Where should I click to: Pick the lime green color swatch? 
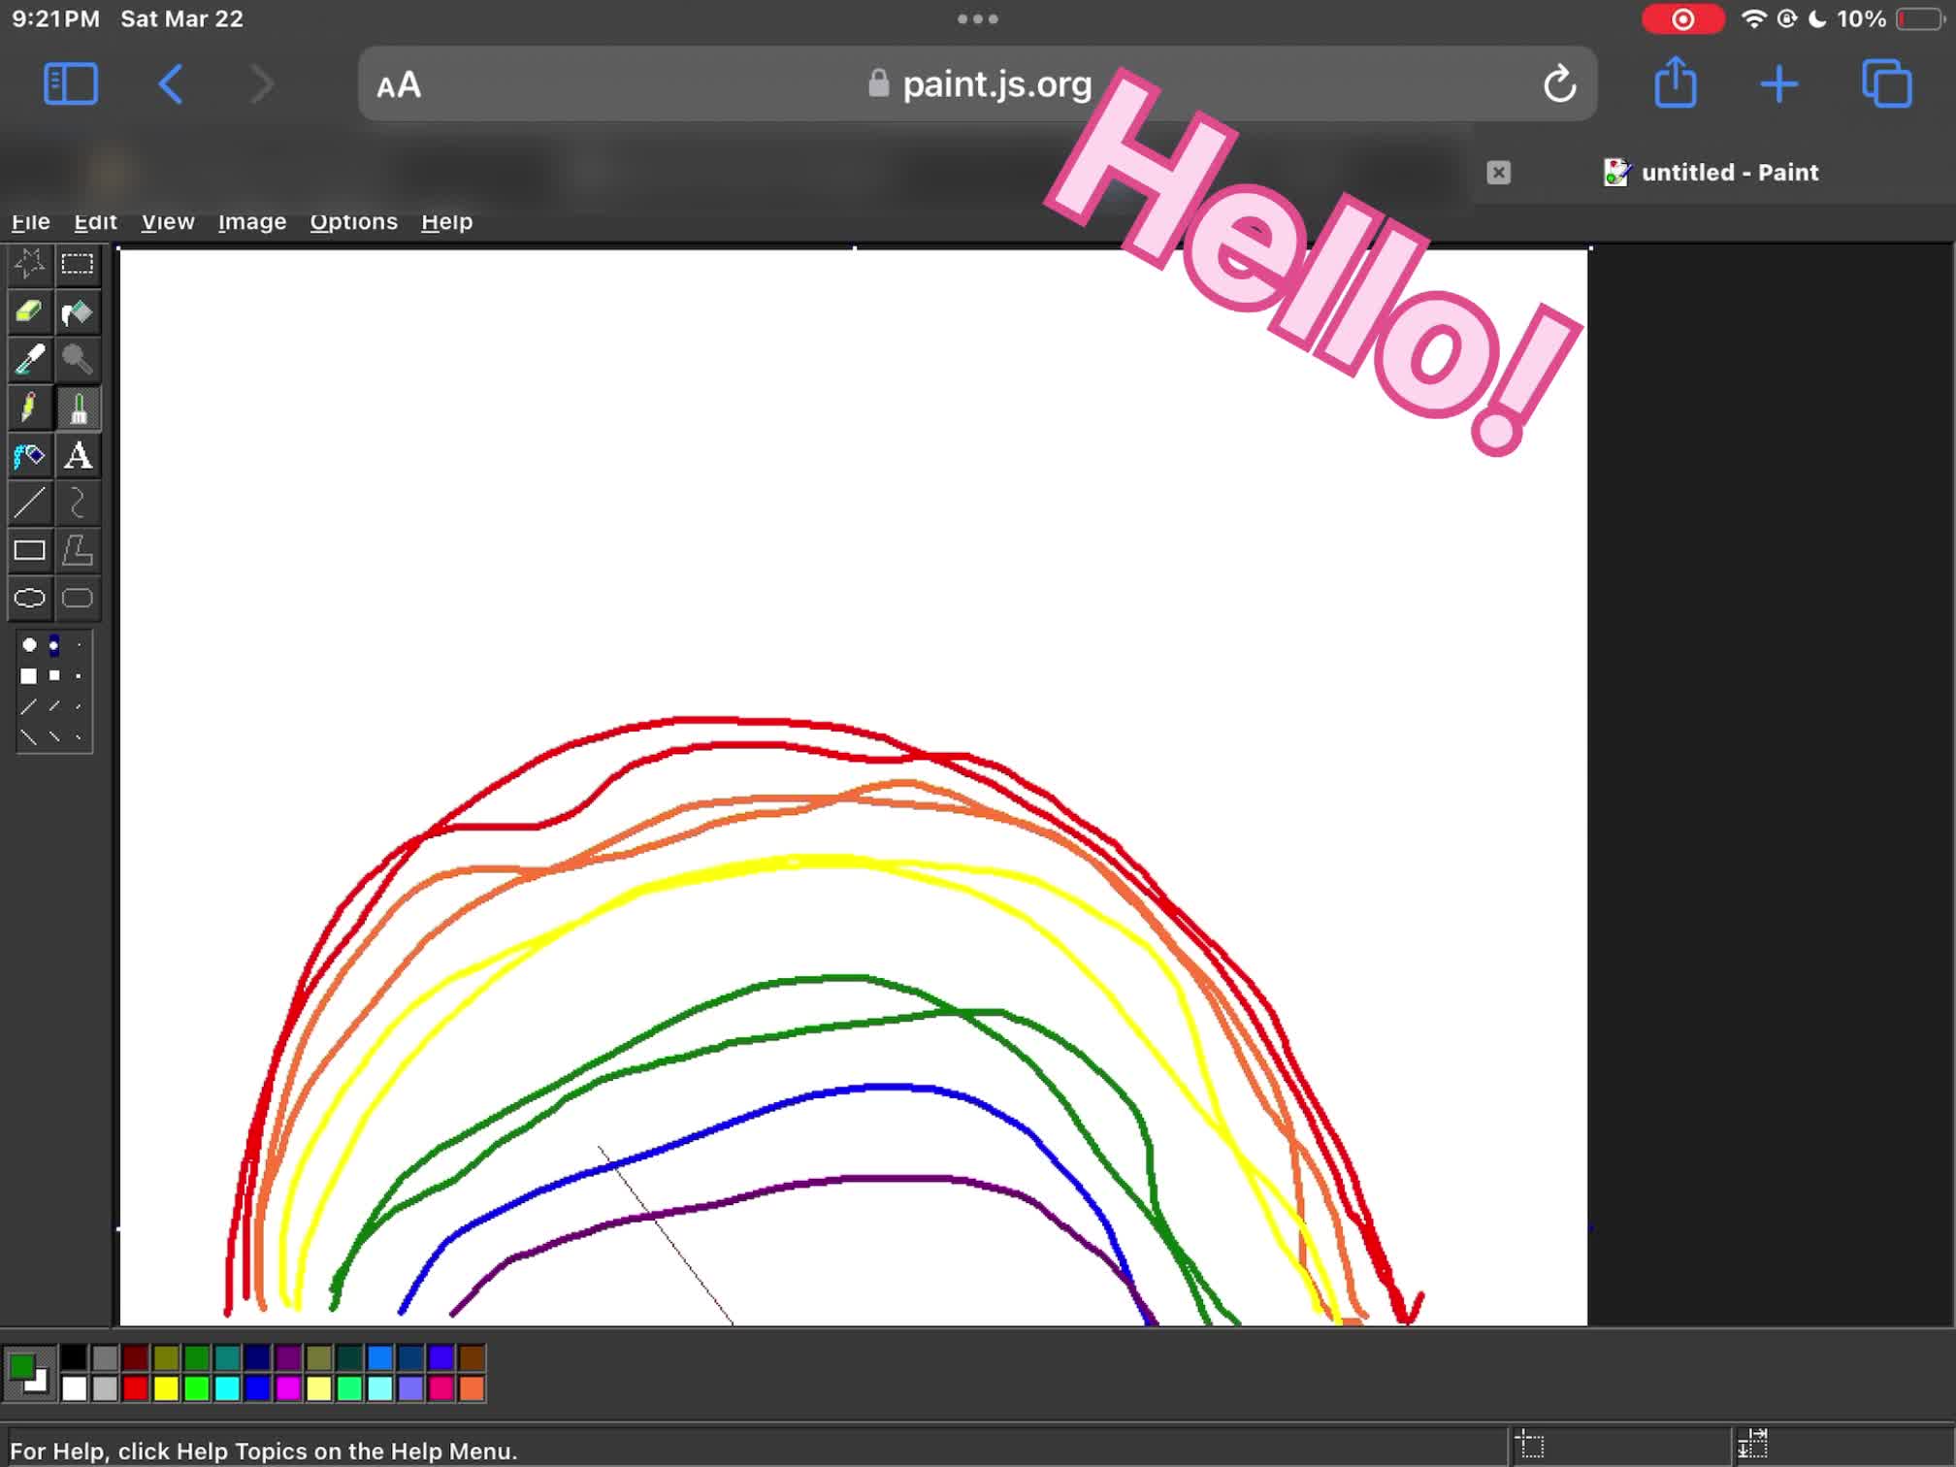pos(197,1388)
